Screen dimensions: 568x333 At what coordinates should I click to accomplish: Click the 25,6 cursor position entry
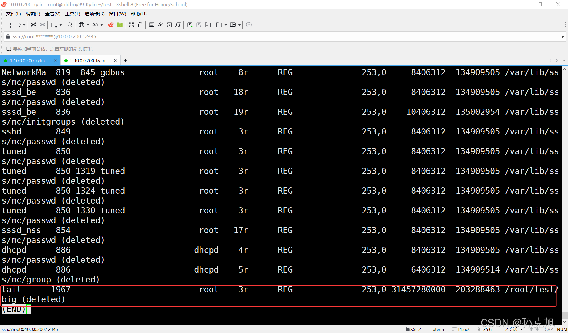485,329
